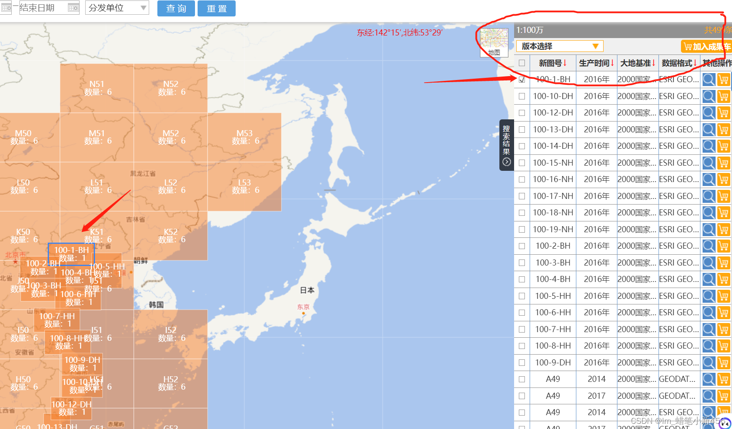View details icon for A49 2014 GEODAT row
This screenshot has width=732, height=429.
coord(709,379)
